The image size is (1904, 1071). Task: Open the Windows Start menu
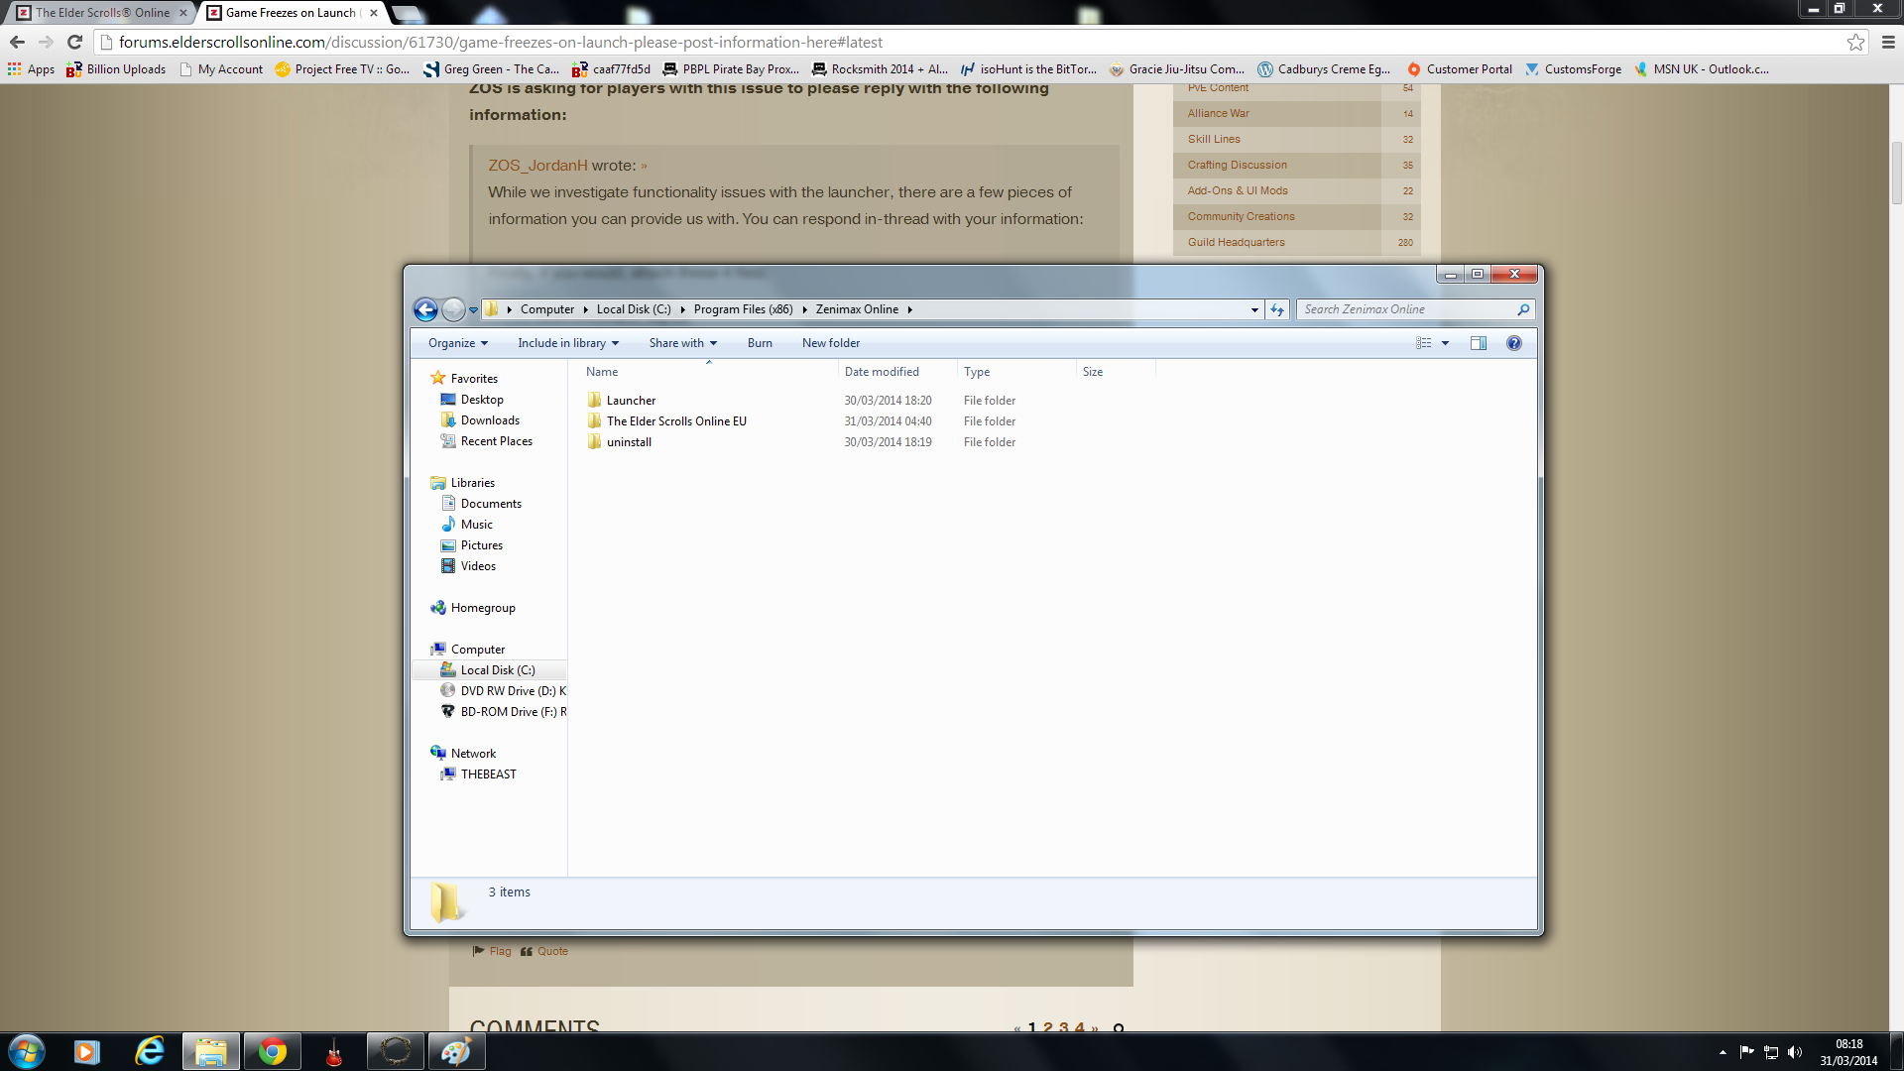point(27,1051)
